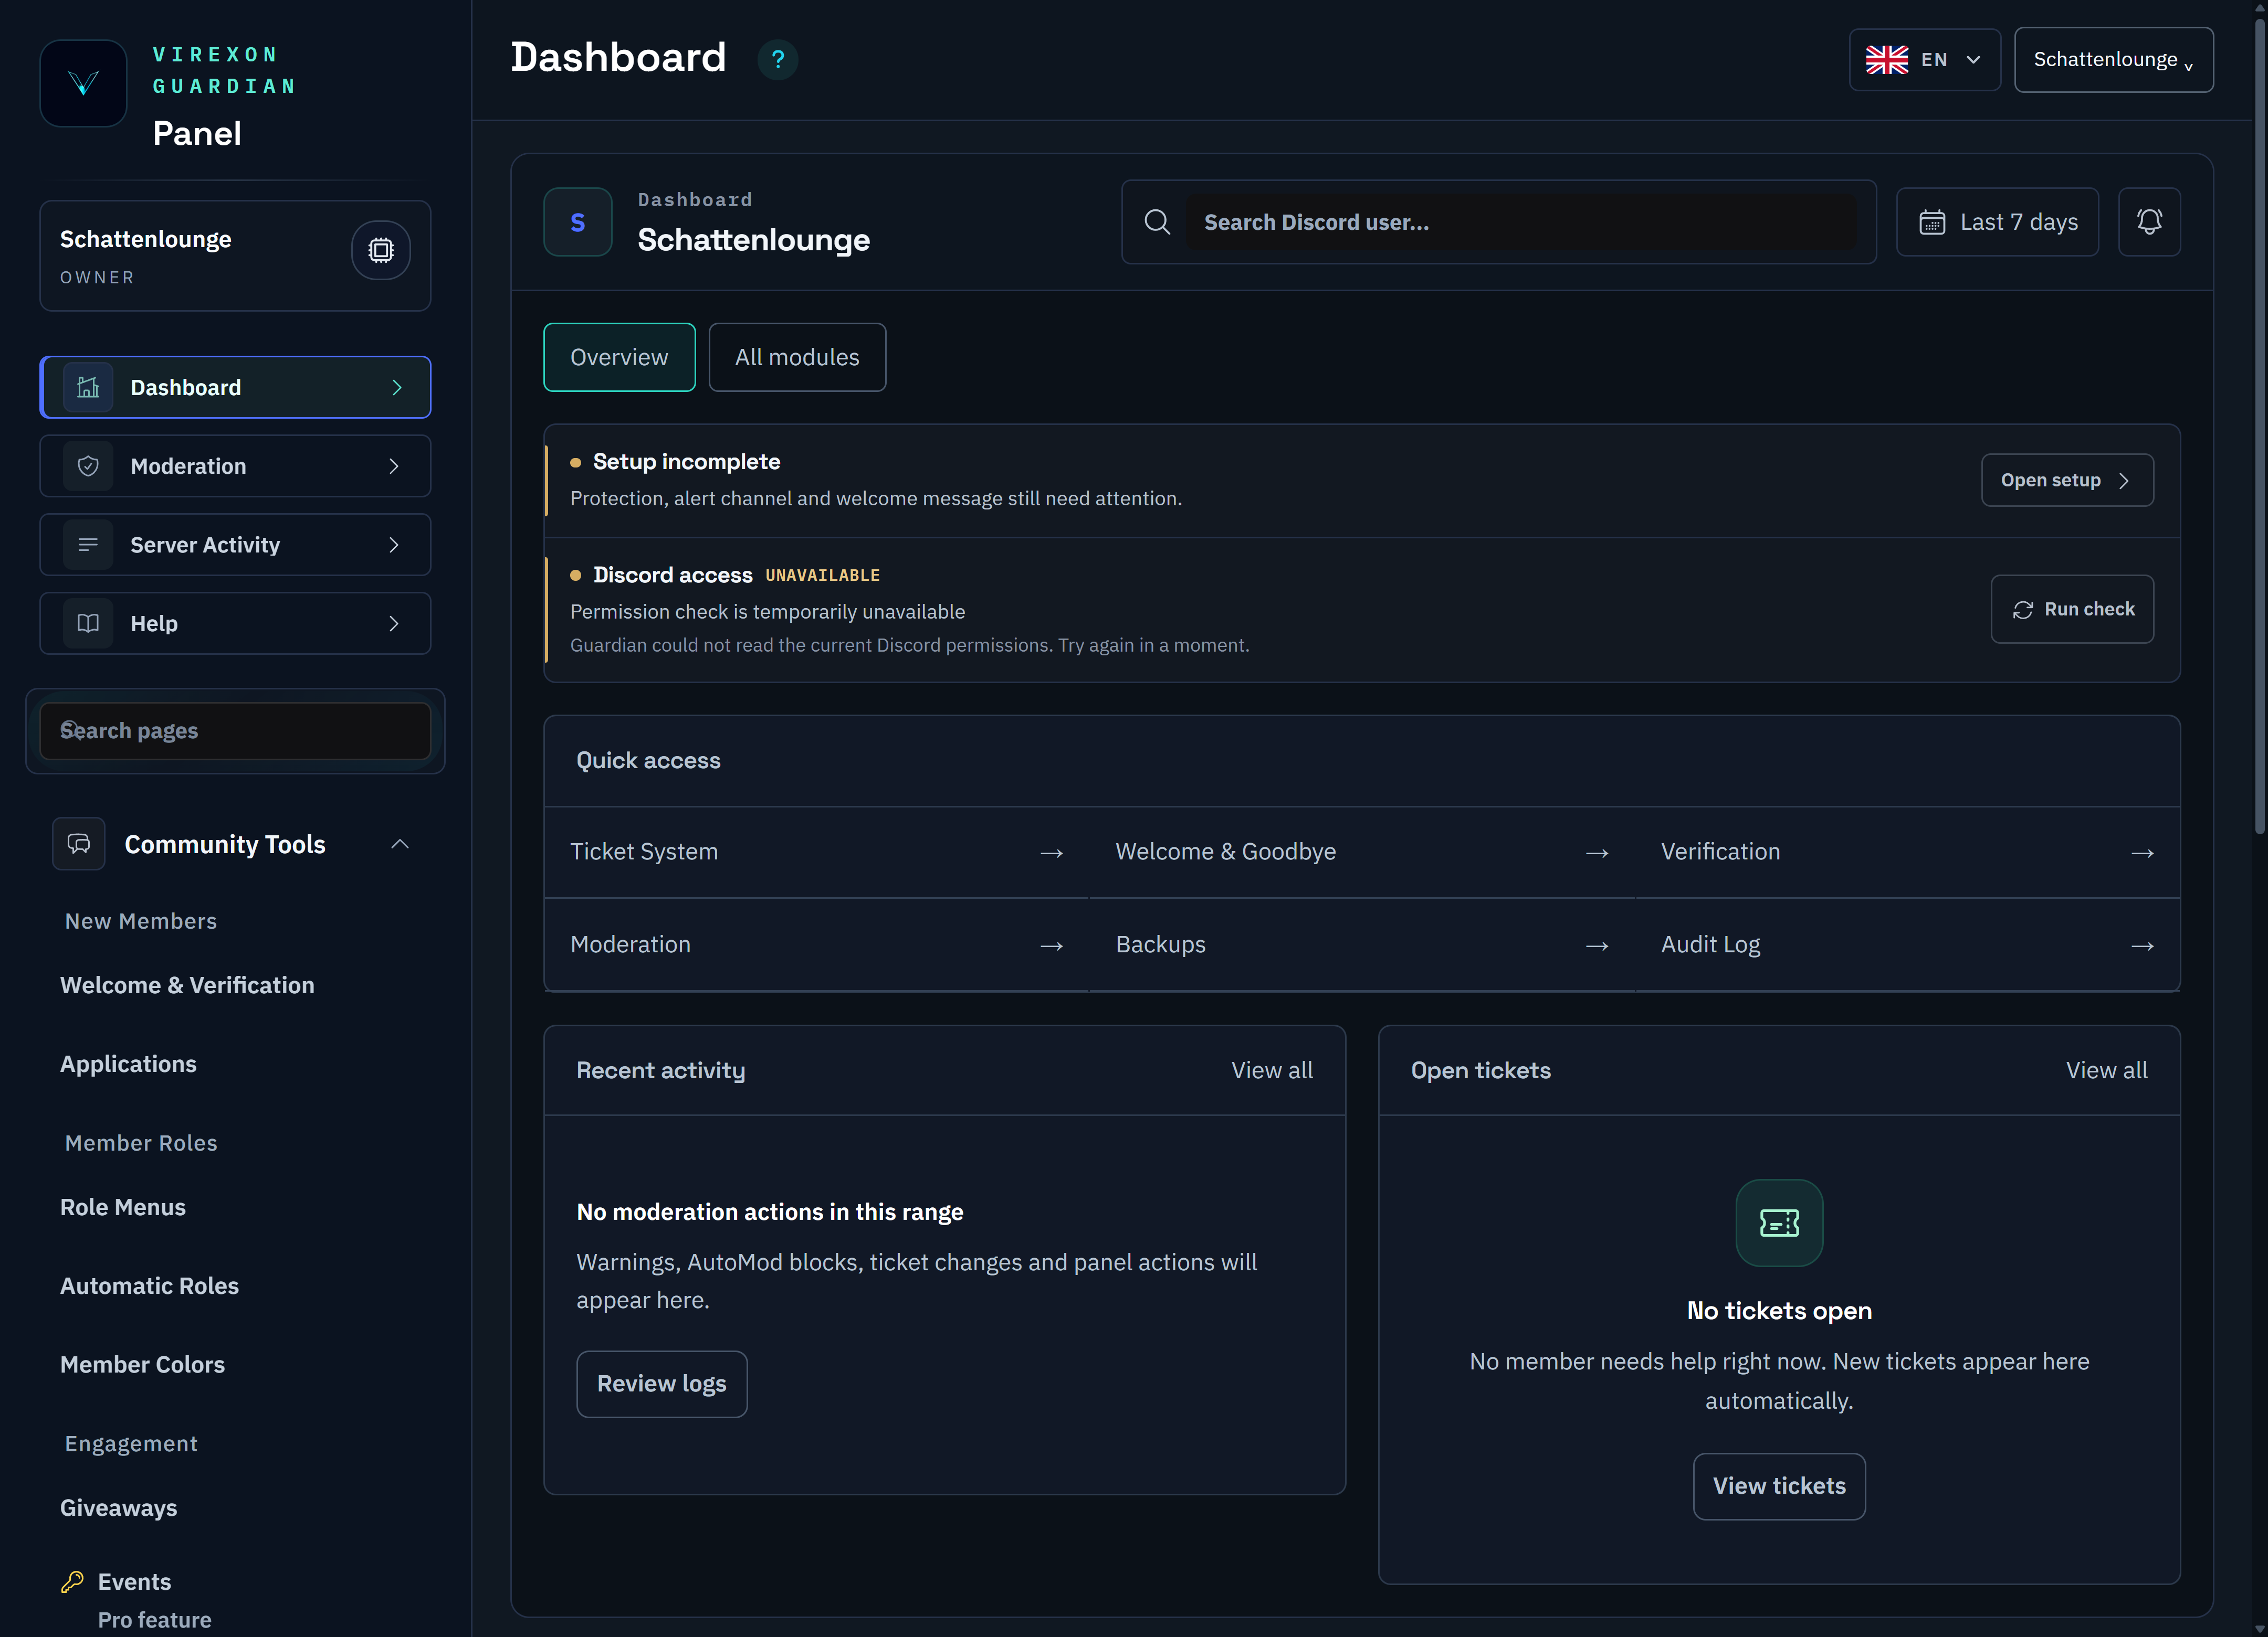Collapse the Community Tools section
Image resolution: width=2268 pixels, height=1637 pixels.
(400, 845)
